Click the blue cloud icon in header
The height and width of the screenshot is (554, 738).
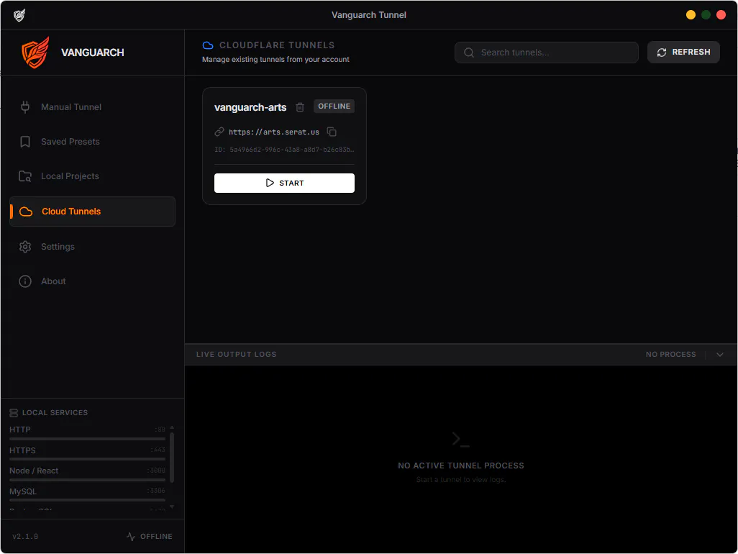[x=208, y=45]
